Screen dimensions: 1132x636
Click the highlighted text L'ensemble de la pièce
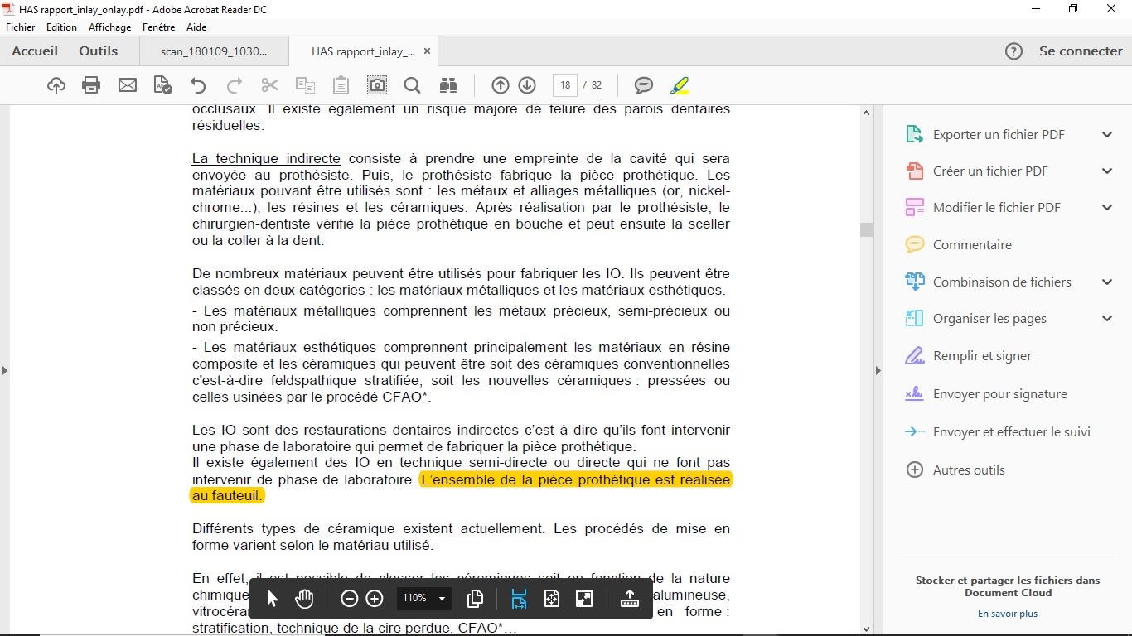(576, 480)
